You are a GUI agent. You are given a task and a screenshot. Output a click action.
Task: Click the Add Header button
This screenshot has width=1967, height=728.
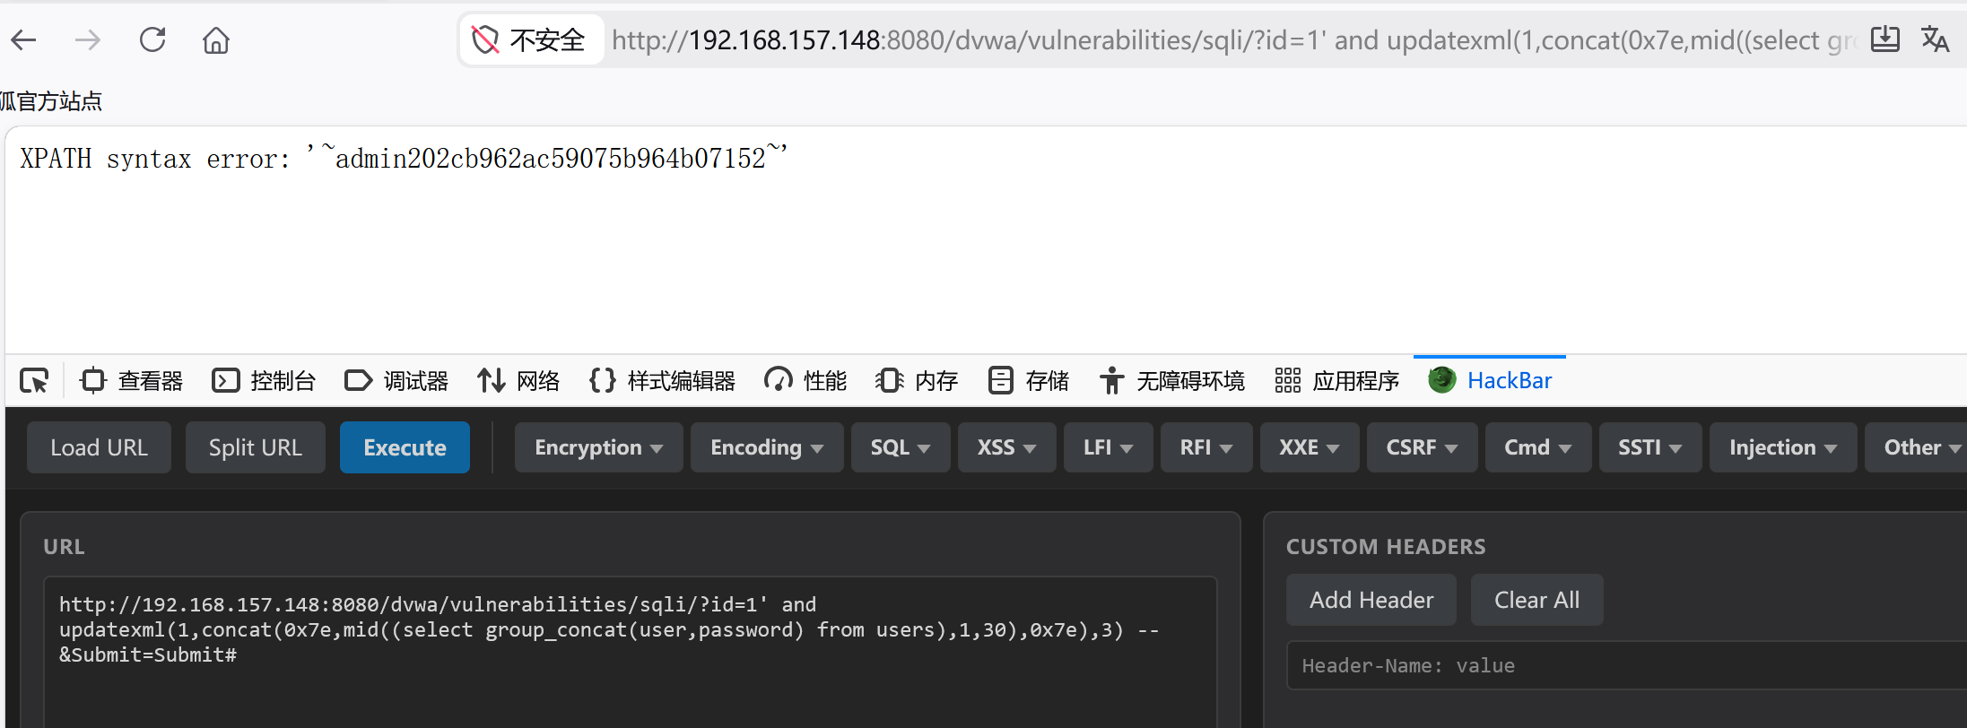click(1371, 600)
